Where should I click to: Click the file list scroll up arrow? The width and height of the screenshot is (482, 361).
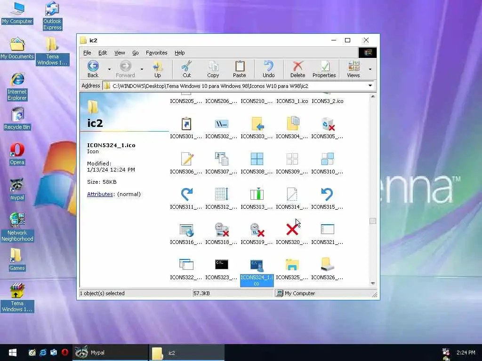[373, 97]
